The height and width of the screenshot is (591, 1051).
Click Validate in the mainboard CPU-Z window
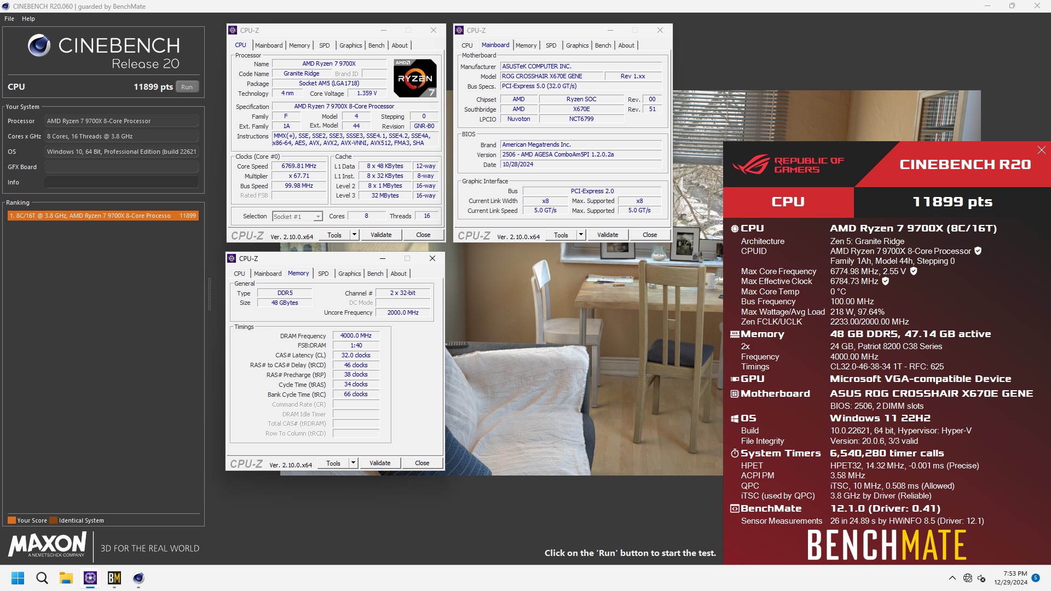coord(608,235)
